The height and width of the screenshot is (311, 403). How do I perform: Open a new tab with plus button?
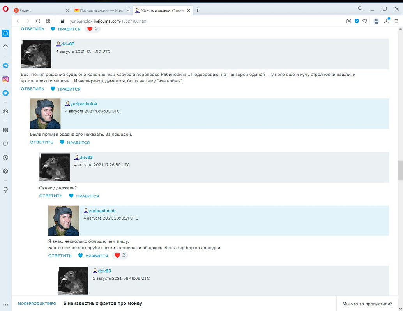pyautogui.click(x=197, y=10)
